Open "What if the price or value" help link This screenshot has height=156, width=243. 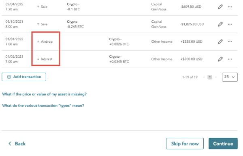point(44,94)
